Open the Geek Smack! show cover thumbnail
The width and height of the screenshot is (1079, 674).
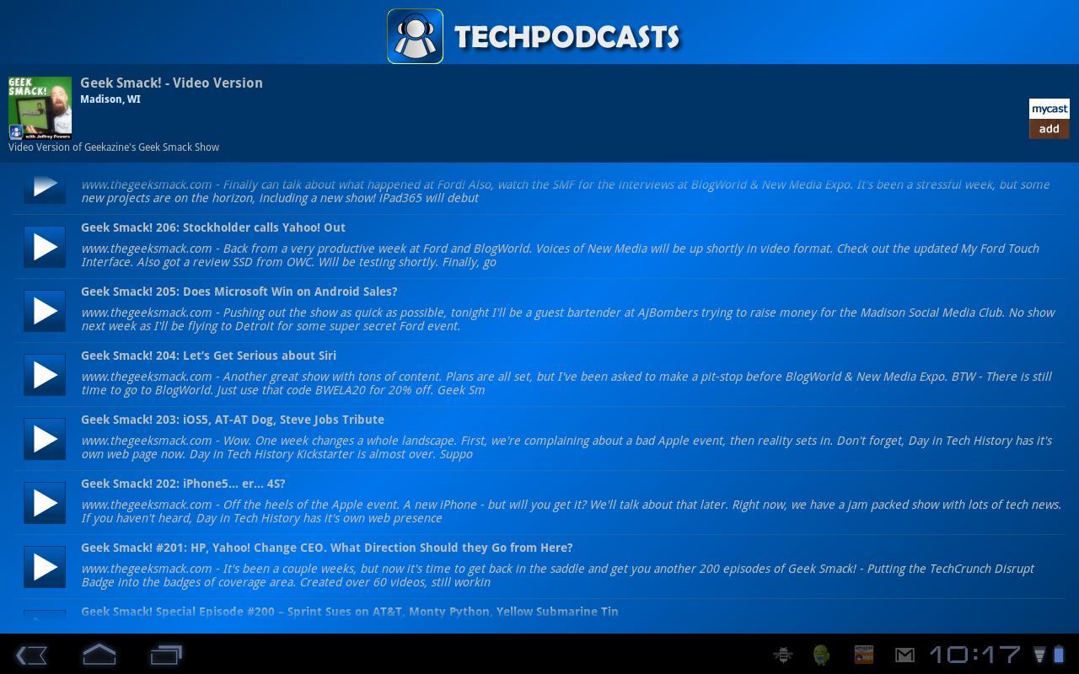pos(40,108)
